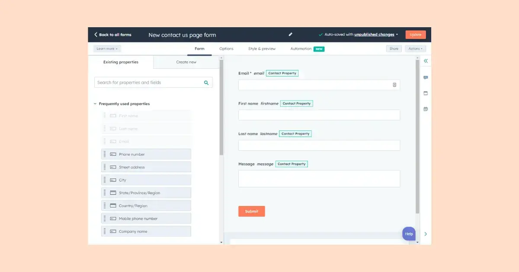Click the Update button
This screenshot has width=519, height=272.
click(415, 34)
